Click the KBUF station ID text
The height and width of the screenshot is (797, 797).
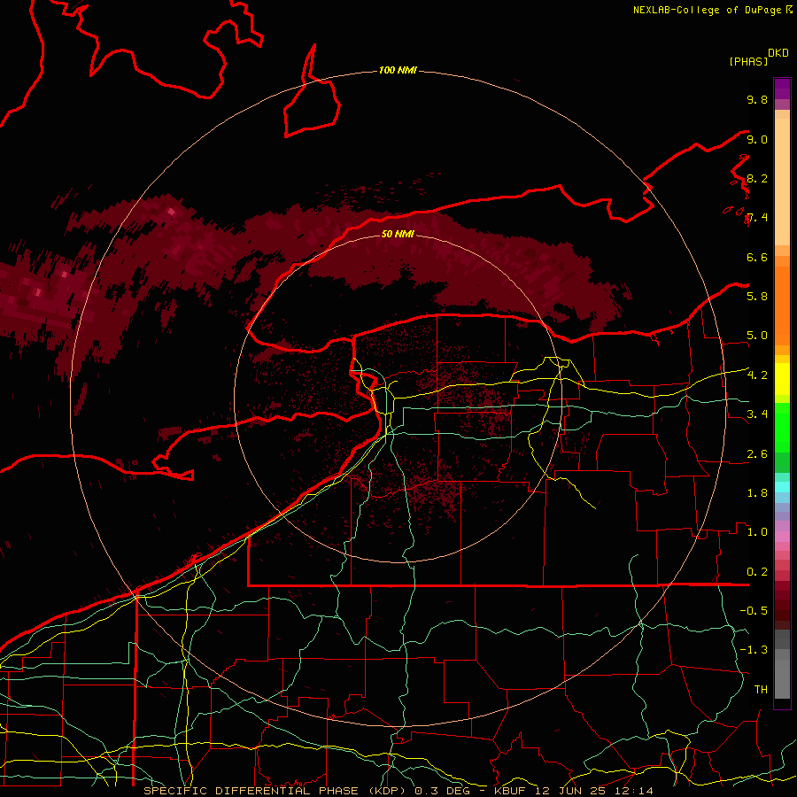(x=510, y=791)
